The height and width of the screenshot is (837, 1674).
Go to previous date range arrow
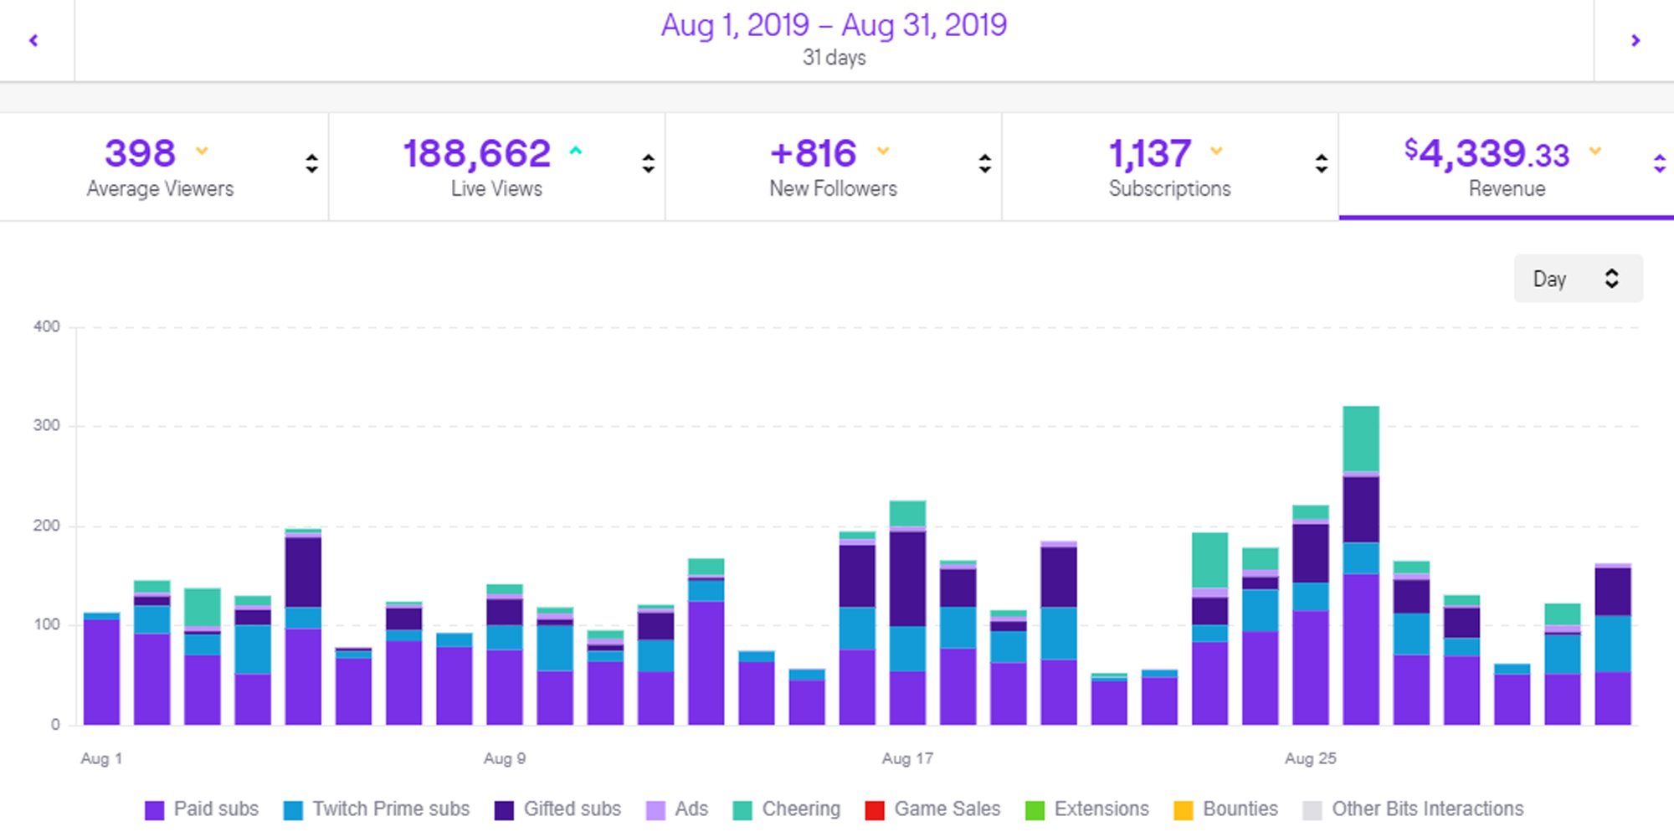point(34,40)
